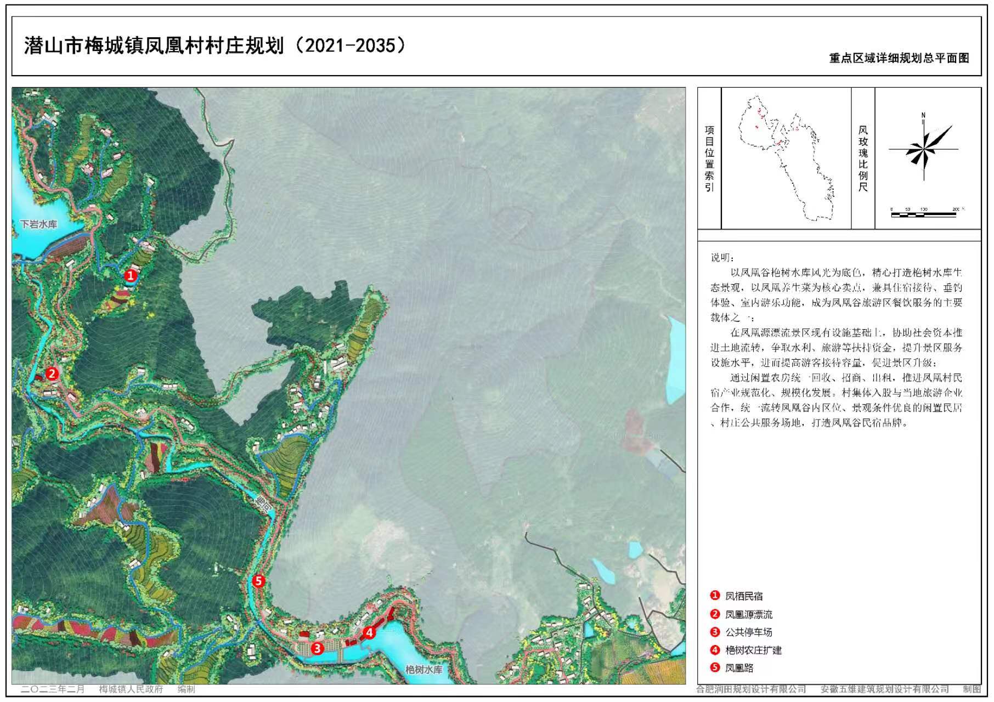Select map marker 4 beside the reservoir
The image size is (994, 702).
[x=369, y=633]
